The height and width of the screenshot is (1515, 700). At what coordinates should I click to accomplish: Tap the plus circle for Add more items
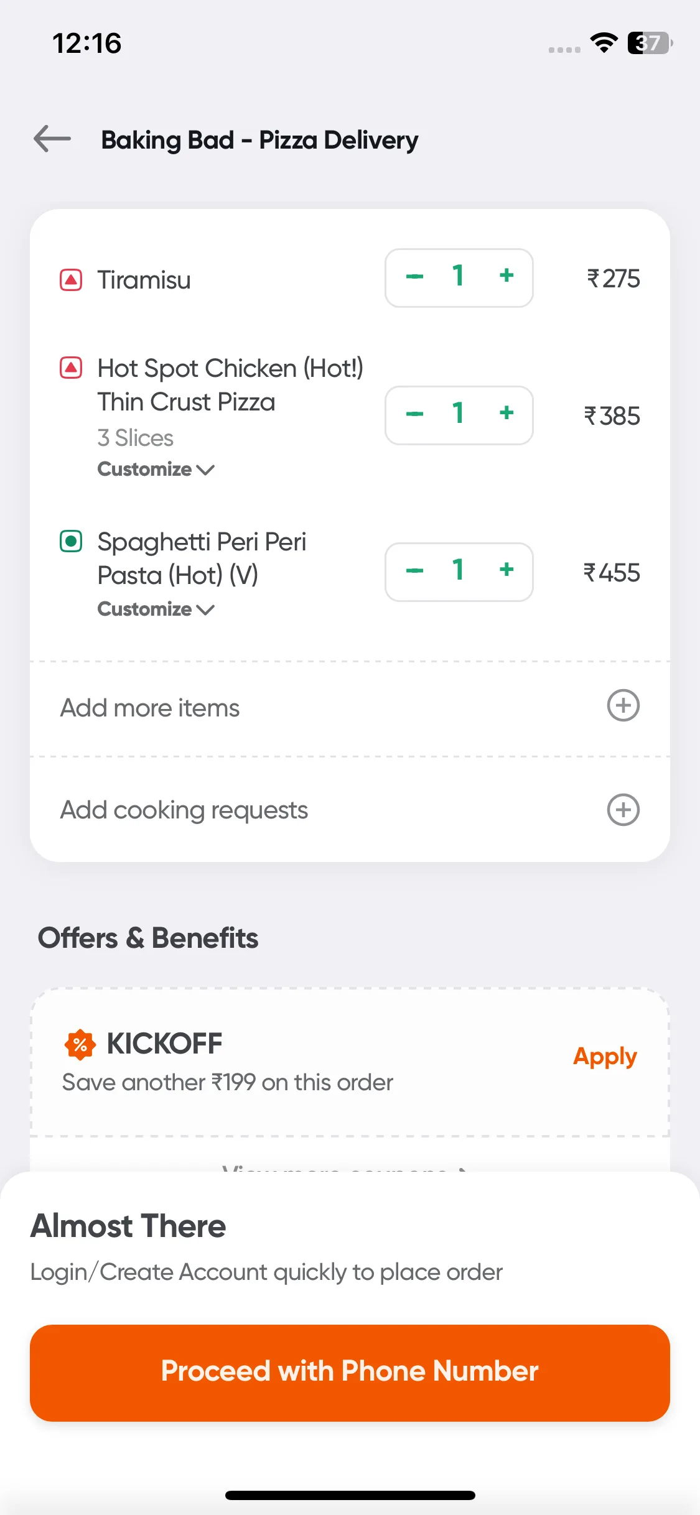[623, 706]
